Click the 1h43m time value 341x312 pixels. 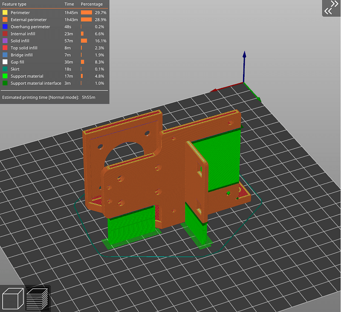(71, 20)
